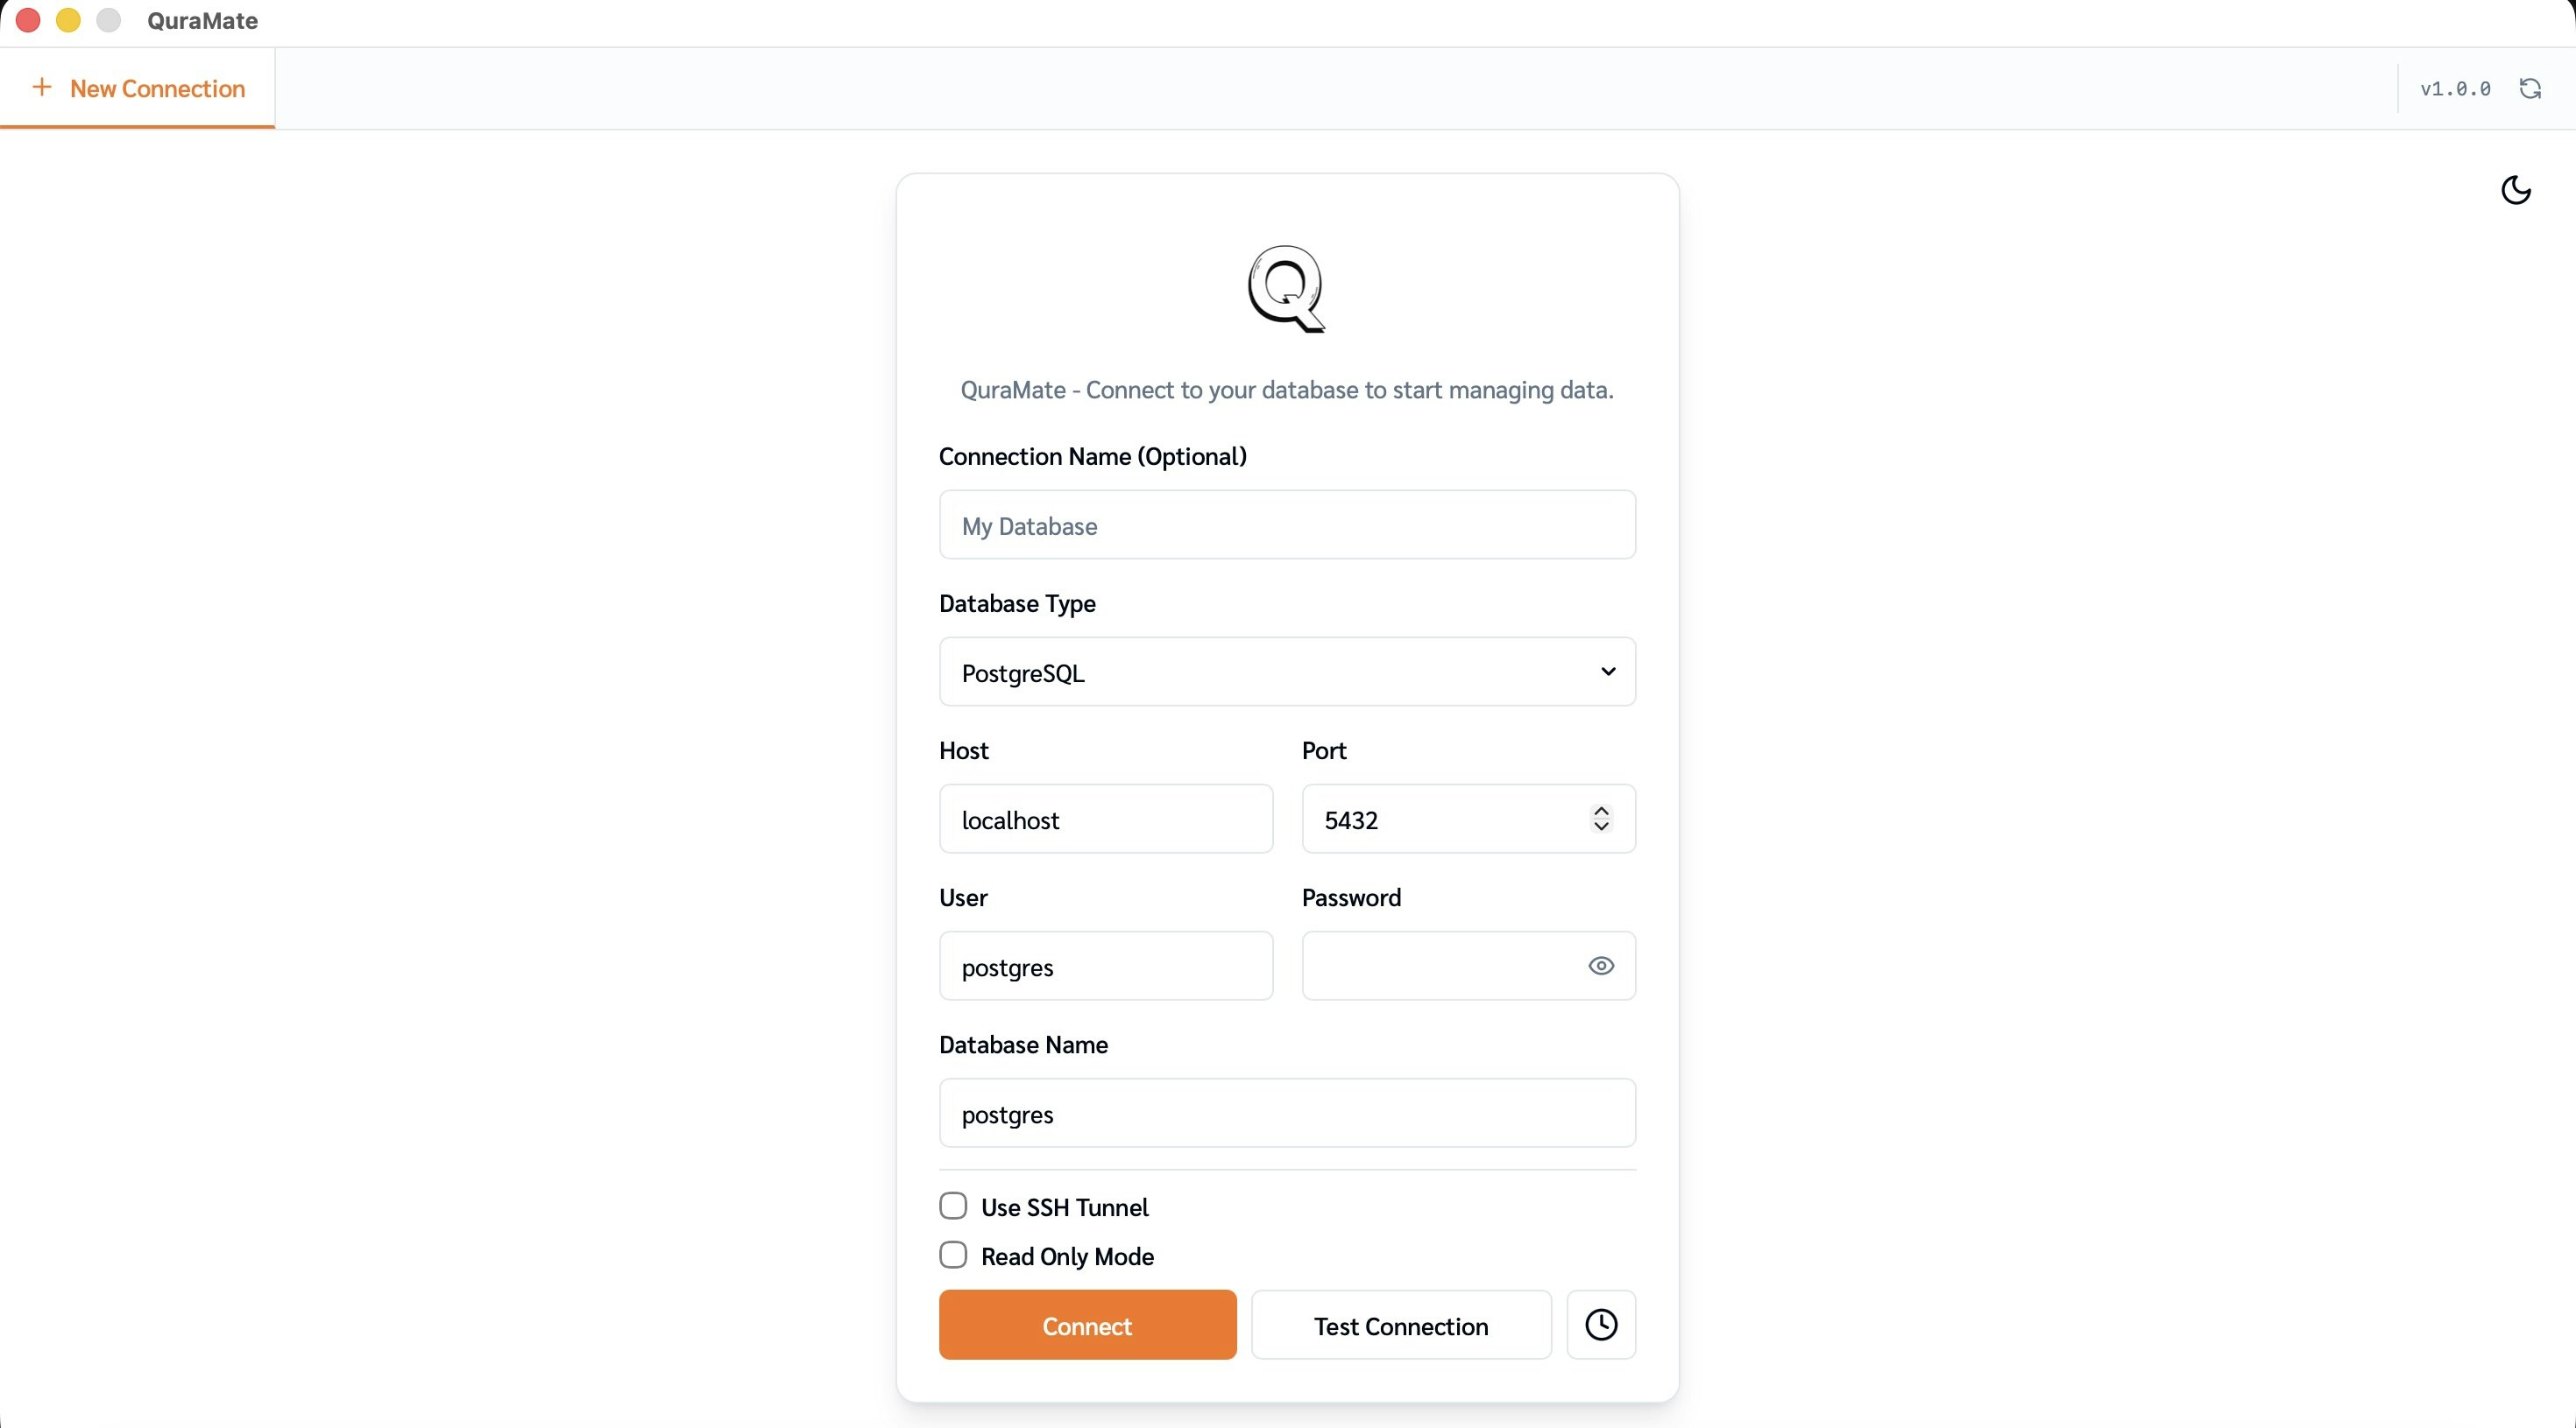The height and width of the screenshot is (1428, 2576).
Task: Click the QuraMate logo above the form
Action: pyautogui.click(x=1285, y=291)
